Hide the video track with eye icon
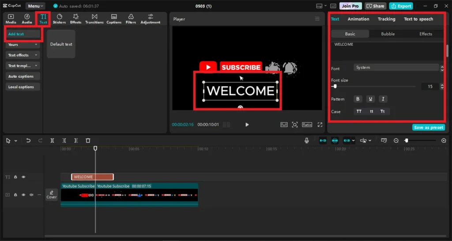Viewport: 452px width, 241px height. 24,195
